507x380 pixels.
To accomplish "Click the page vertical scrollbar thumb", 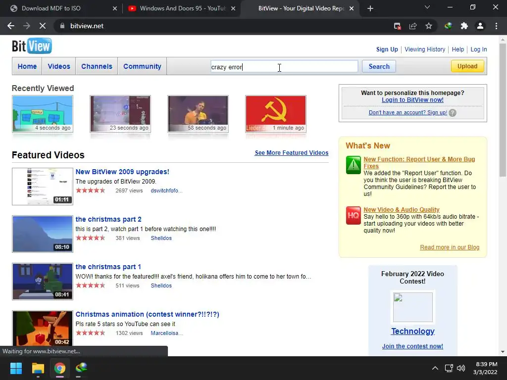I will pos(503,110).
